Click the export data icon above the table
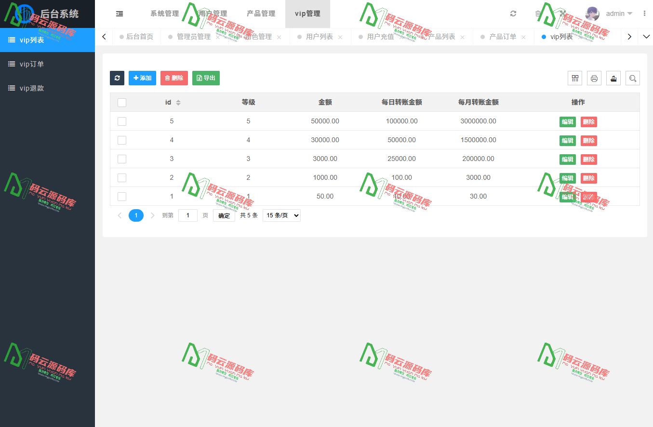Viewport: 653px width, 427px height. tap(613, 78)
